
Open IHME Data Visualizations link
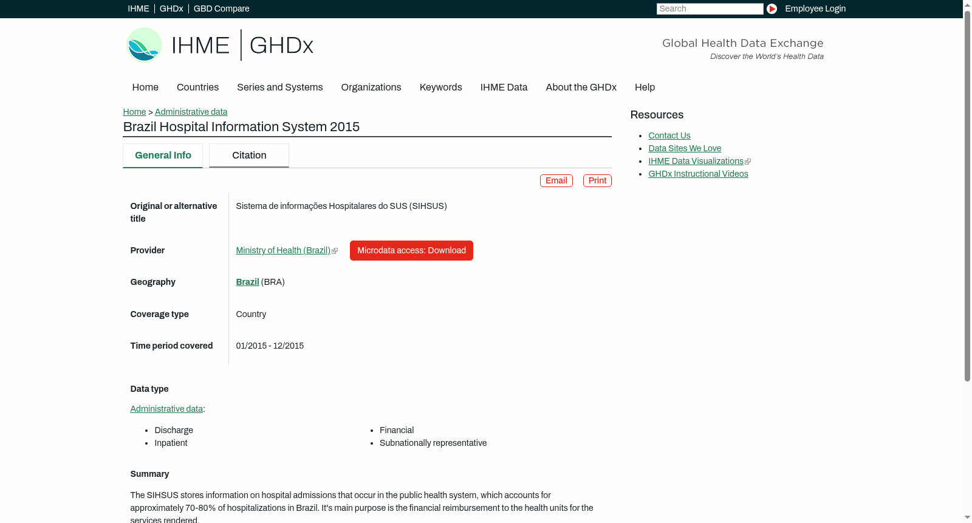(696, 161)
